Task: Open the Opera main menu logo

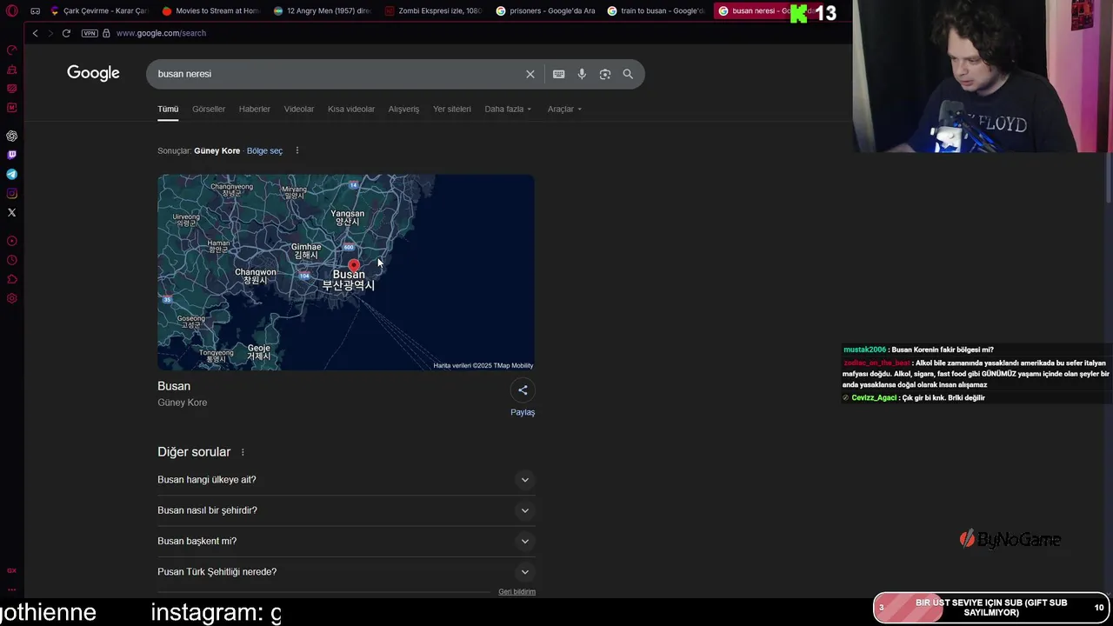Action: 11,11
